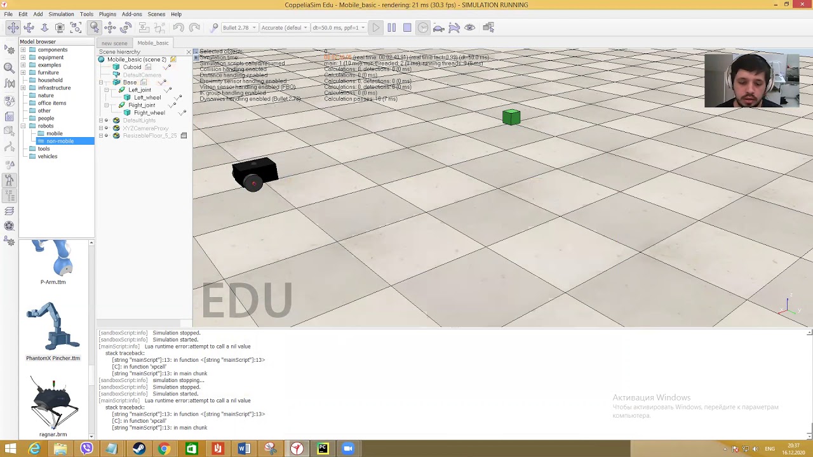Speed up simulation with rabbit icon

(454, 27)
